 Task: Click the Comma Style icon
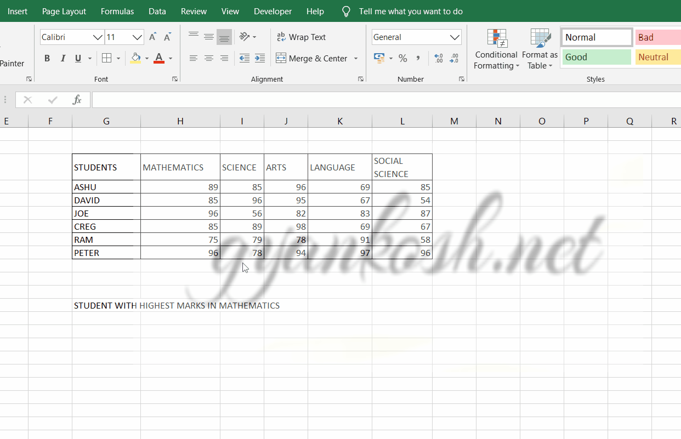pos(418,58)
